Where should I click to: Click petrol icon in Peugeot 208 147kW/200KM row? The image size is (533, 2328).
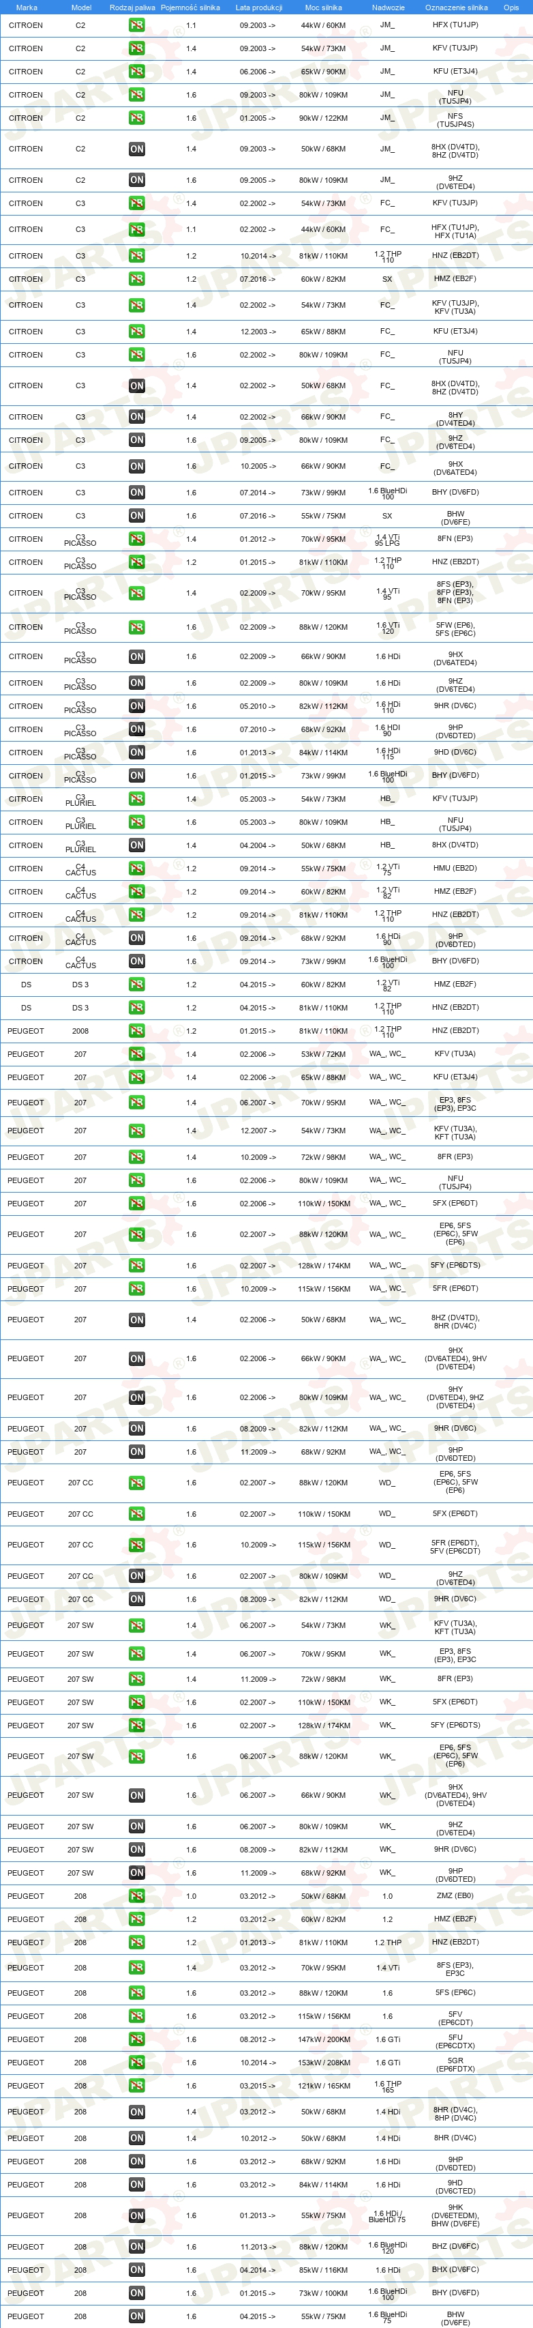point(136,2039)
